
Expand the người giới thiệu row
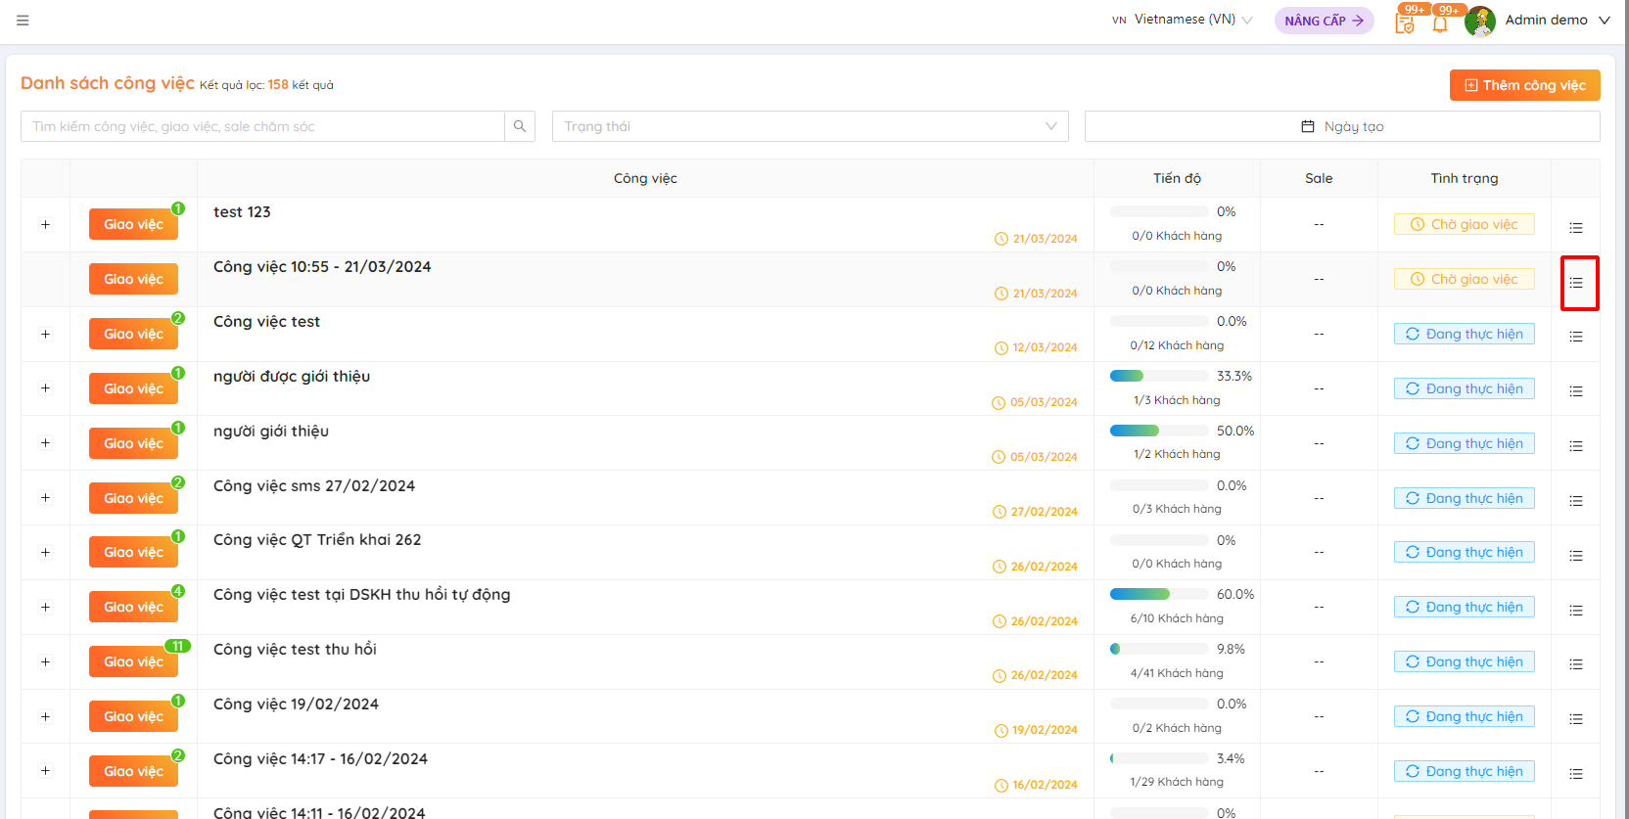pos(45,443)
